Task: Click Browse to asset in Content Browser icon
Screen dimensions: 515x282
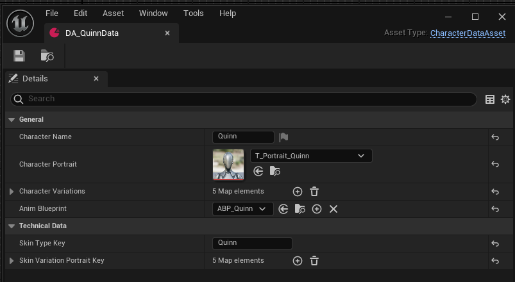Action: pos(47,56)
